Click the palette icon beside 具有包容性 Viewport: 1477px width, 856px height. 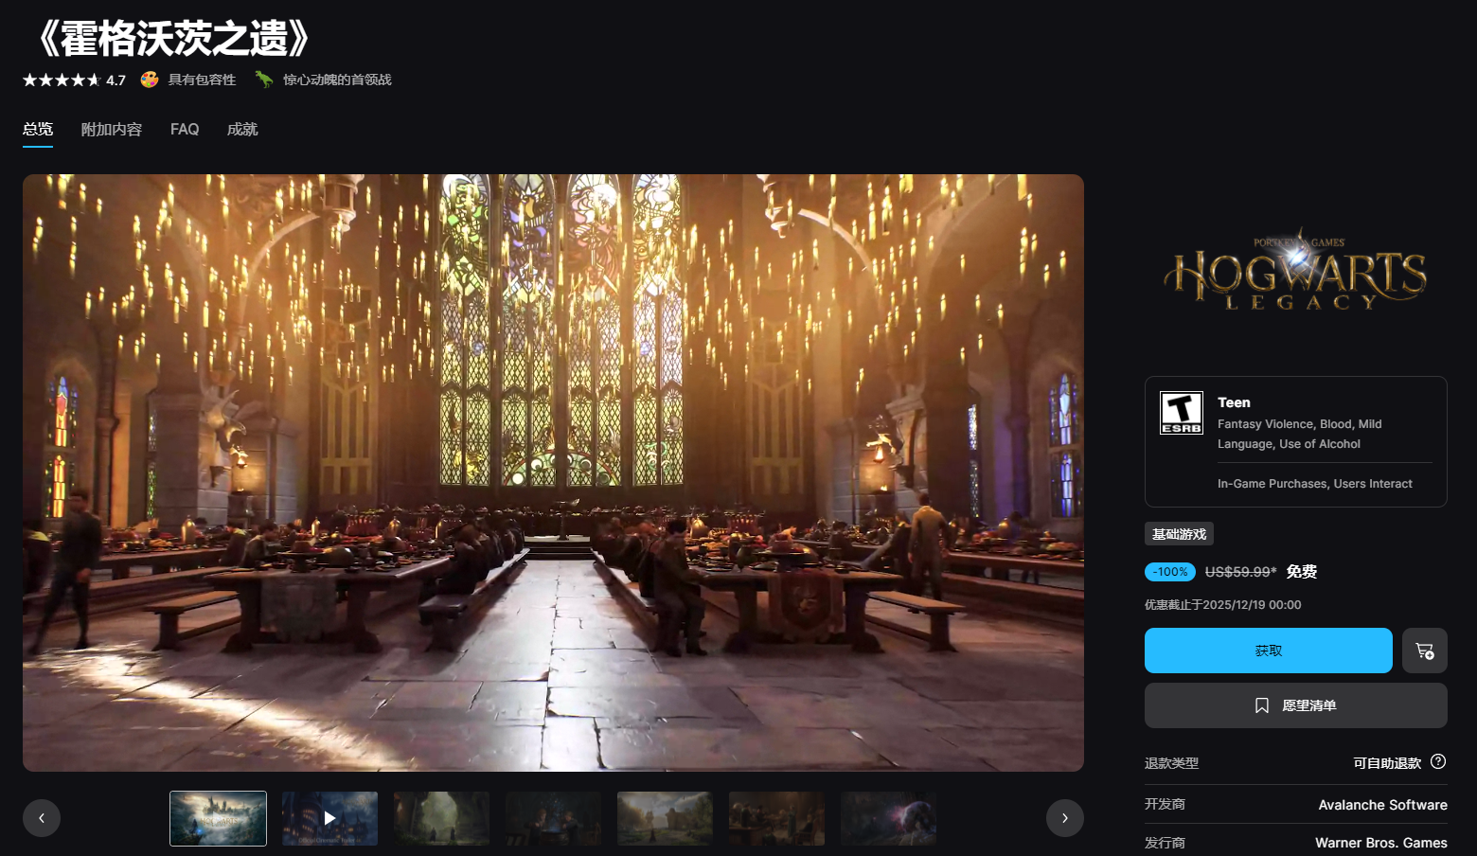pos(150,80)
